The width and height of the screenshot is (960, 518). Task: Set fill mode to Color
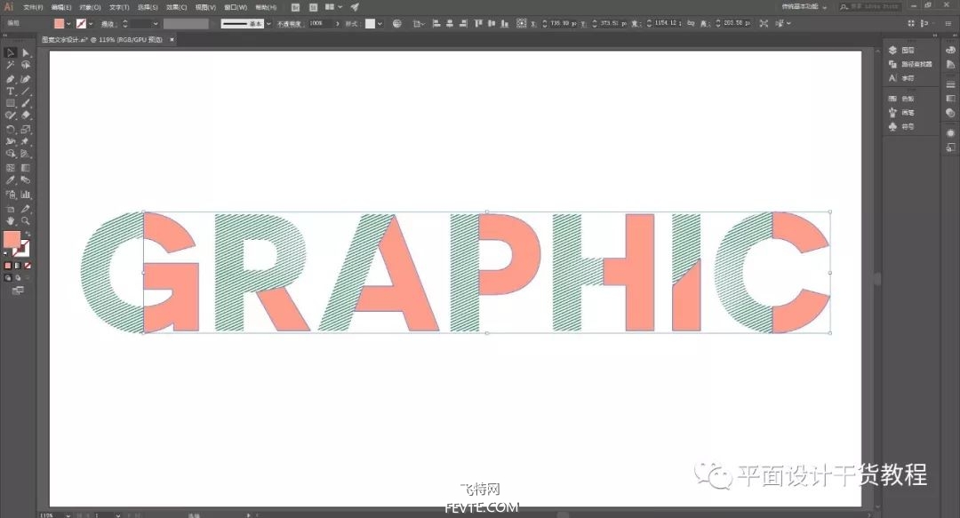tap(8, 266)
